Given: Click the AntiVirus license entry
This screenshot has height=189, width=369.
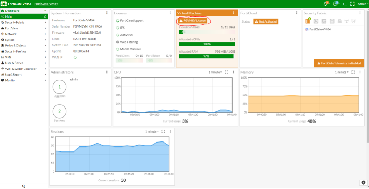Looking at the screenshot, I should click(124, 35).
